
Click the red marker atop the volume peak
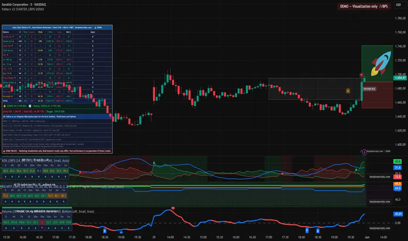point(173,208)
